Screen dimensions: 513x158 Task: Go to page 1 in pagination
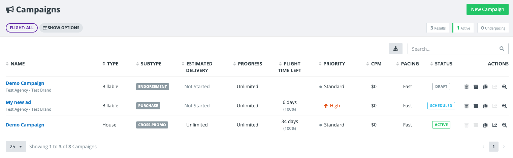click(x=493, y=147)
